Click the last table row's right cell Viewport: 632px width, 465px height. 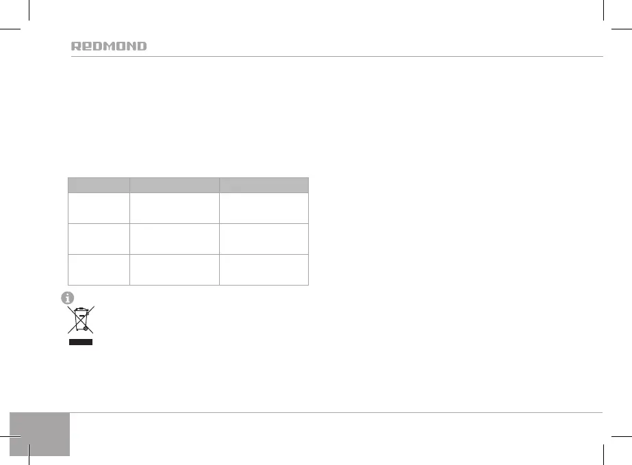(x=264, y=269)
